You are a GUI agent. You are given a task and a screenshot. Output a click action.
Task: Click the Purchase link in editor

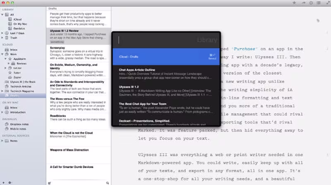coord(244,49)
